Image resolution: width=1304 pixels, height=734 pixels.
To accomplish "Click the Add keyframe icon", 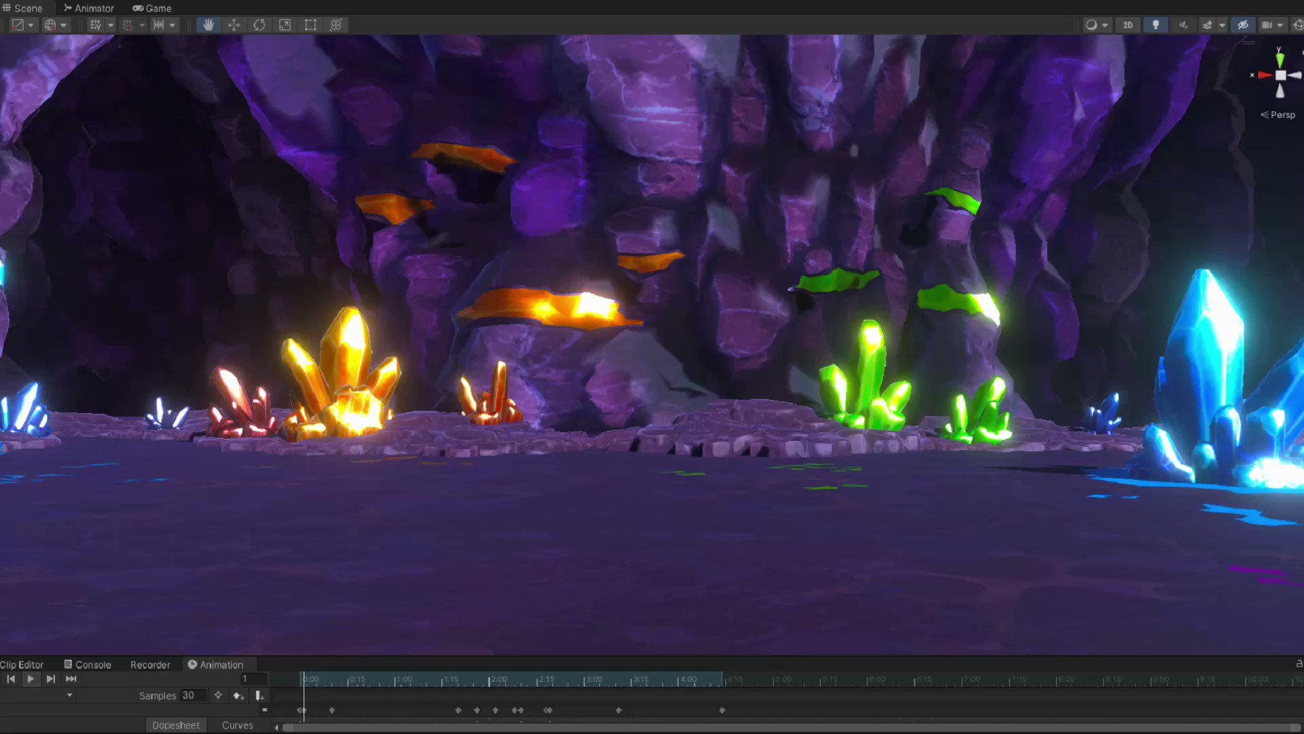I will (x=238, y=695).
